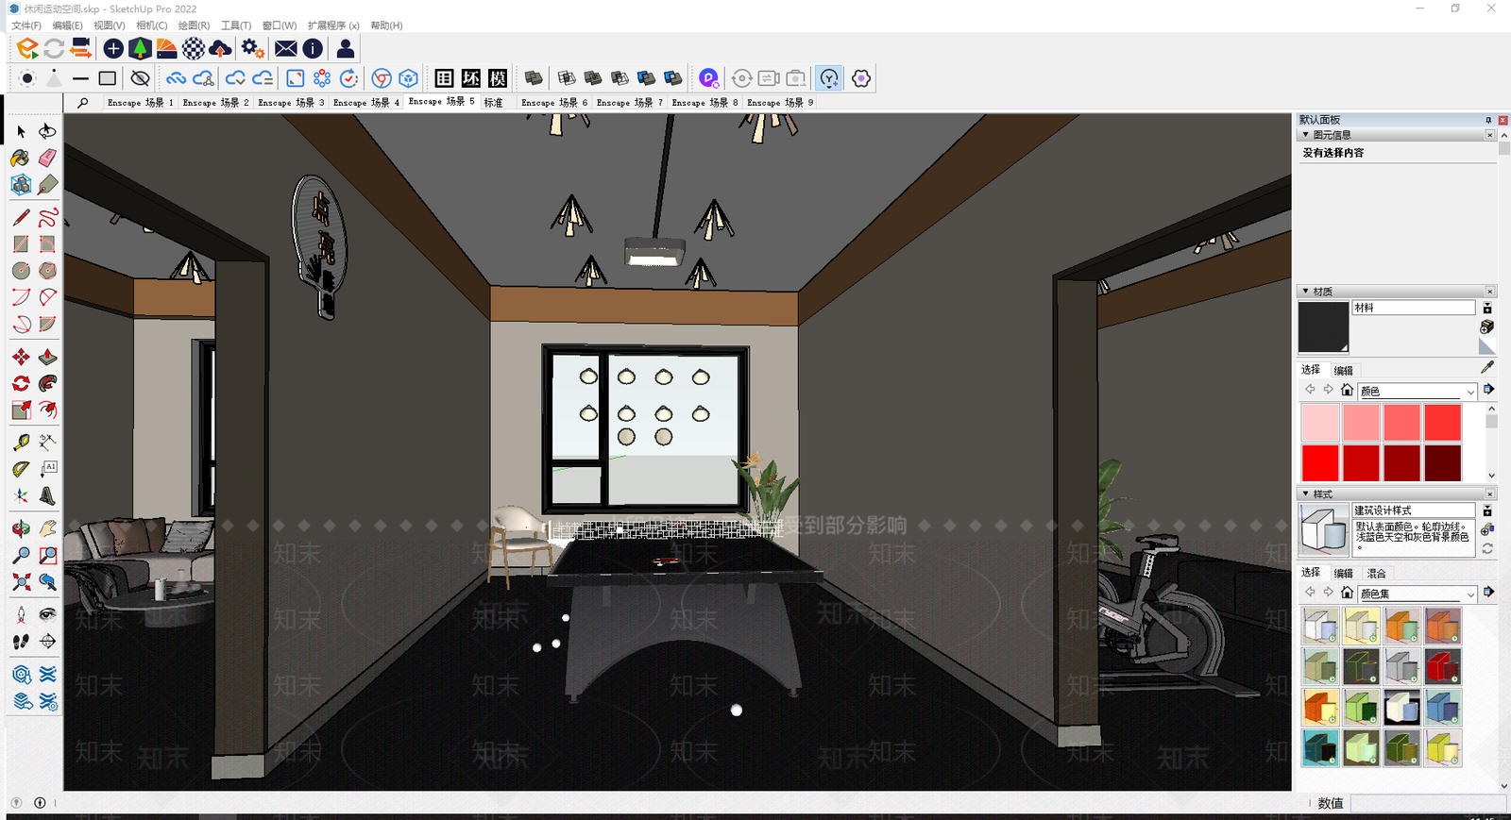
Task: Open Enscape general settings gear icon
Action: coord(252,48)
